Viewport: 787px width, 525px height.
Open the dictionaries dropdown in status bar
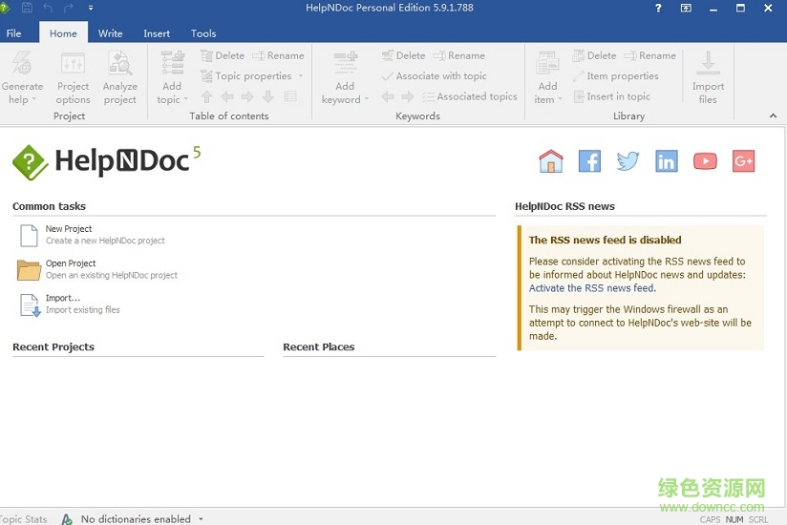(x=201, y=519)
